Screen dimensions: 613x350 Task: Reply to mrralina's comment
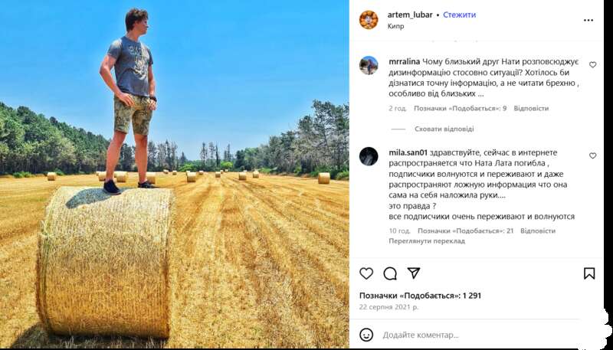point(531,109)
